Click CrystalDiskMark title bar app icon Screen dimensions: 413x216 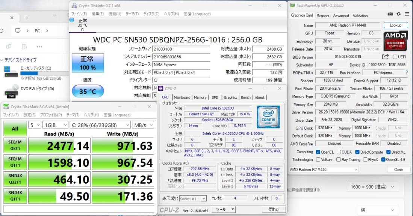6,107
